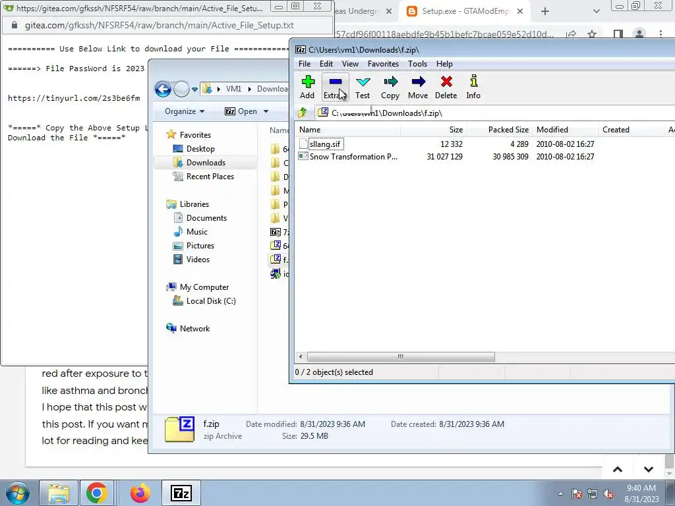Open Firefox from the taskbar
Viewport: 675px width, 506px height.
pos(140,493)
